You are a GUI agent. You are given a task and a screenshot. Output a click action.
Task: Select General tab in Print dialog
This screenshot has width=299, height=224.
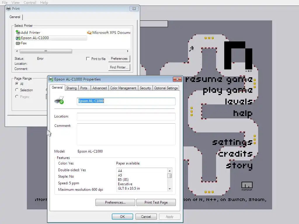pos(15,17)
